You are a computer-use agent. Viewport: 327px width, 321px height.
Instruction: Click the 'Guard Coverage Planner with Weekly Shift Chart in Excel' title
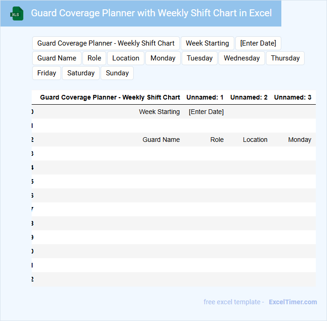pos(151,13)
